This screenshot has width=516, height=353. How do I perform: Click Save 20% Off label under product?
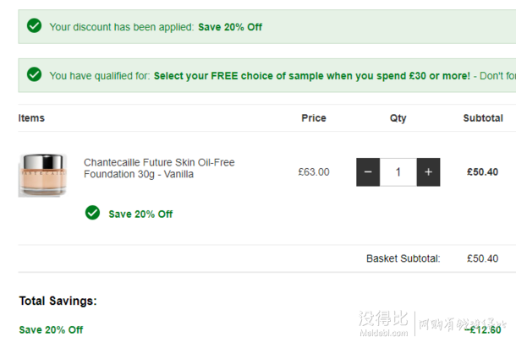coord(140,214)
